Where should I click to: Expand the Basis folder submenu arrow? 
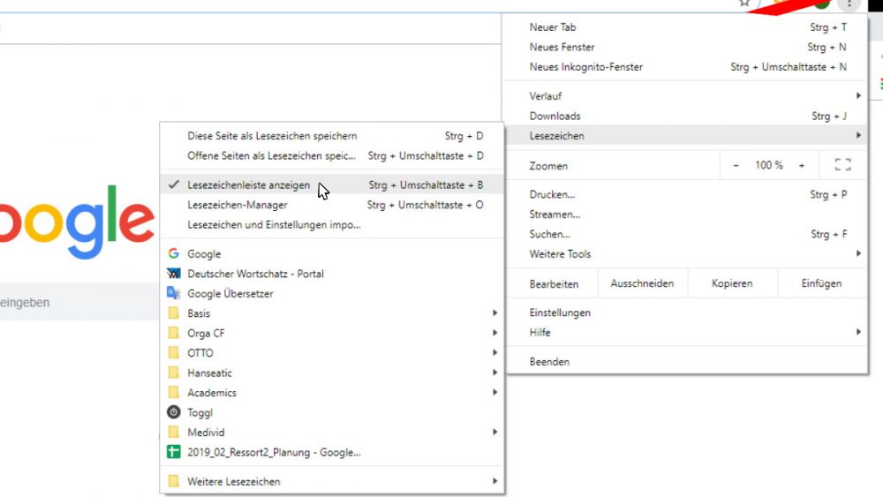[x=494, y=313]
